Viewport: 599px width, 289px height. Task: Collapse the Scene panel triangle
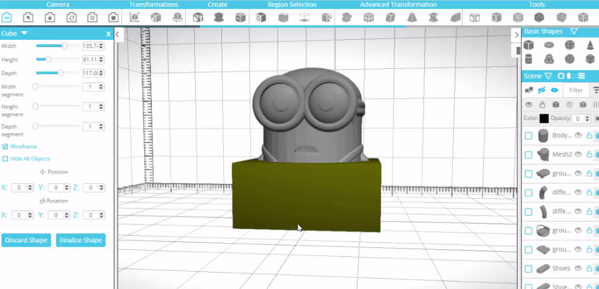(x=548, y=76)
